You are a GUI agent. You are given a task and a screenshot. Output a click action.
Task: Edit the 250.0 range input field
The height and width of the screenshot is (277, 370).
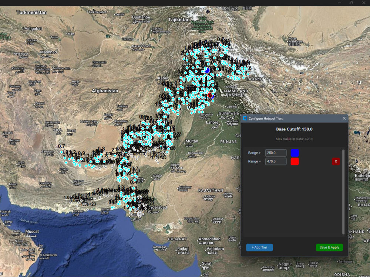(x=276, y=153)
